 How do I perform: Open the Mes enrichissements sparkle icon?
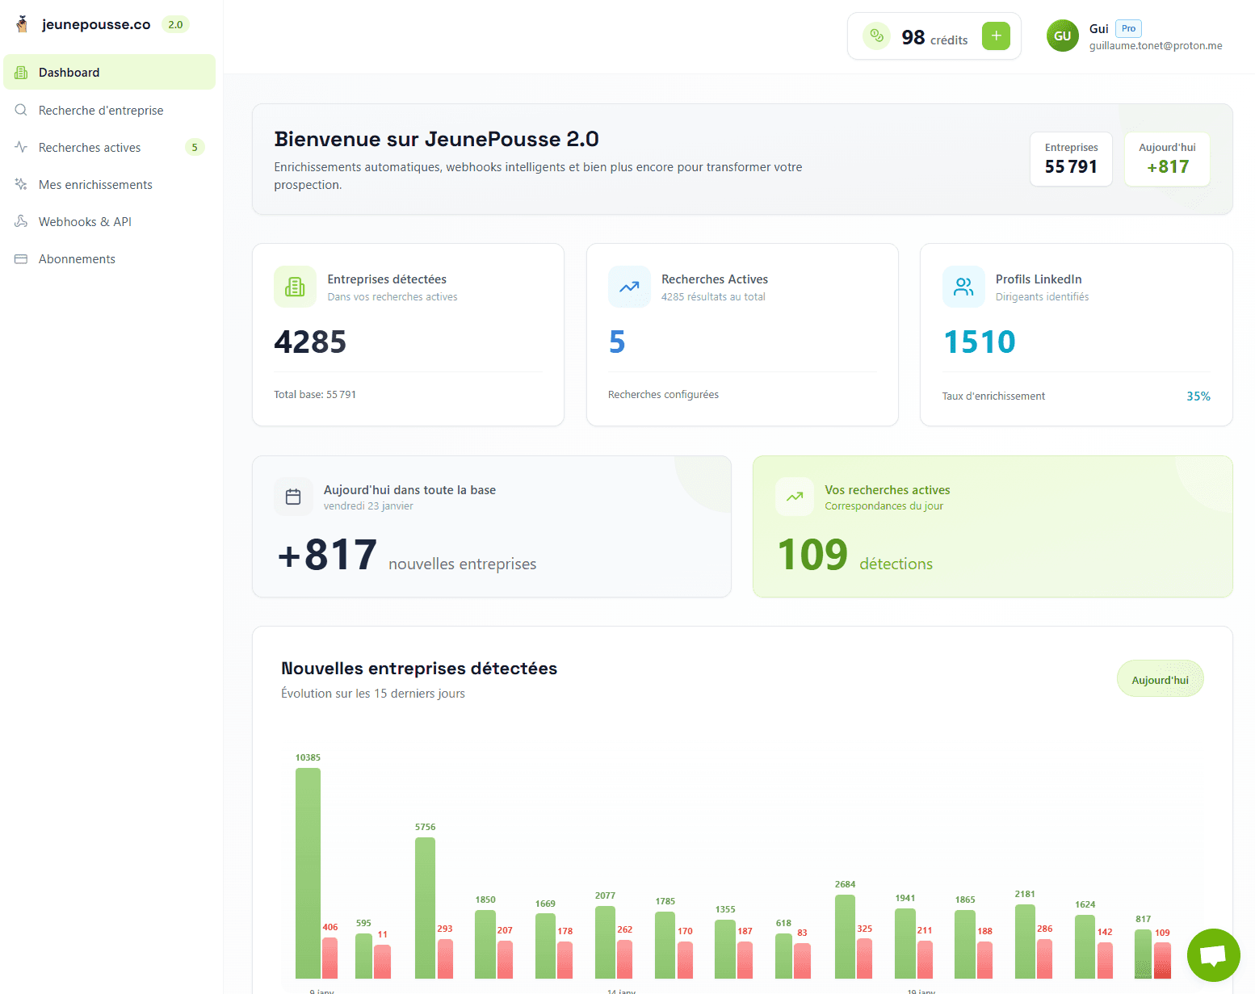(x=21, y=184)
